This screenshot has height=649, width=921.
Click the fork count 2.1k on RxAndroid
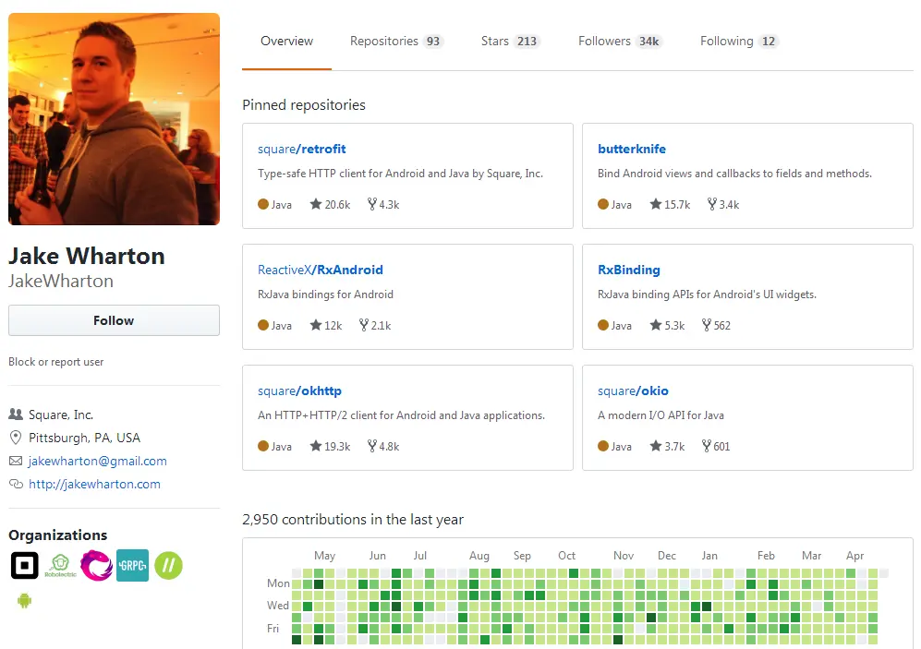[x=375, y=325]
